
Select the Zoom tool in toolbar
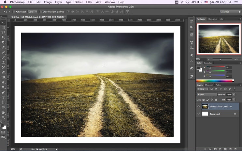(x=3, y=117)
